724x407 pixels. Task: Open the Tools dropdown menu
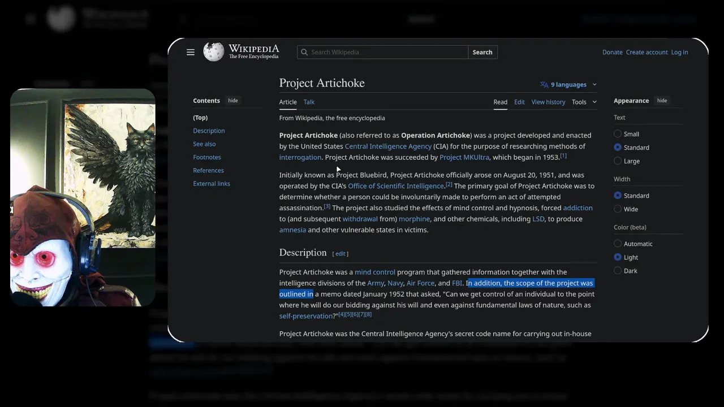click(584, 102)
